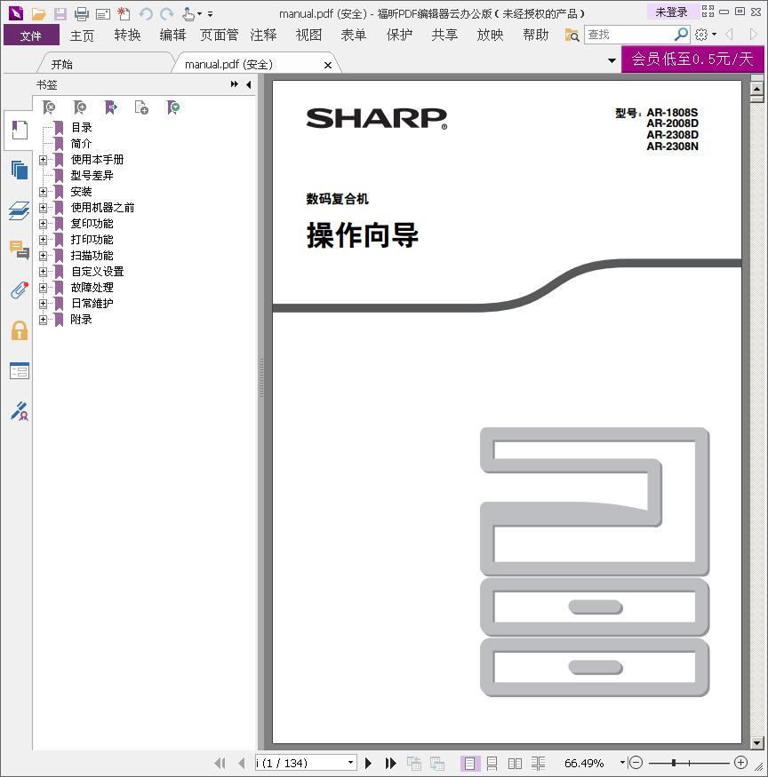This screenshot has width=768, height=777.
Task: Click the add bookmark icon
Action: pyautogui.click(x=80, y=107)
